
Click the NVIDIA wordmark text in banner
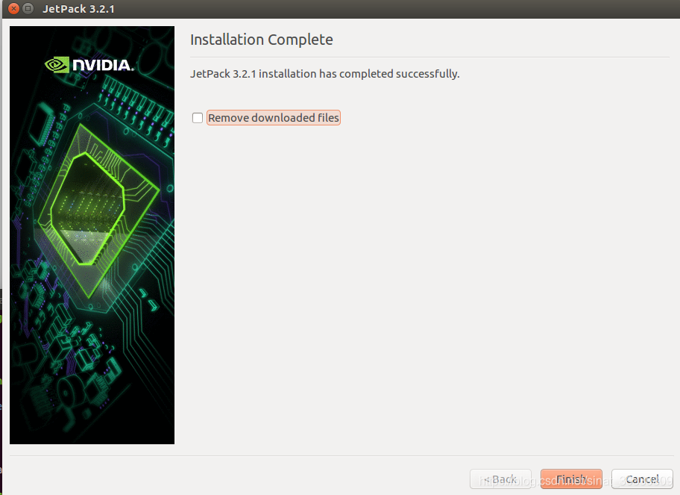pyautogui.click(x=103, y=65)
